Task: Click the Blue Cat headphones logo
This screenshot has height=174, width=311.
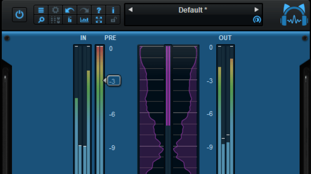Action: coord(294,15)
